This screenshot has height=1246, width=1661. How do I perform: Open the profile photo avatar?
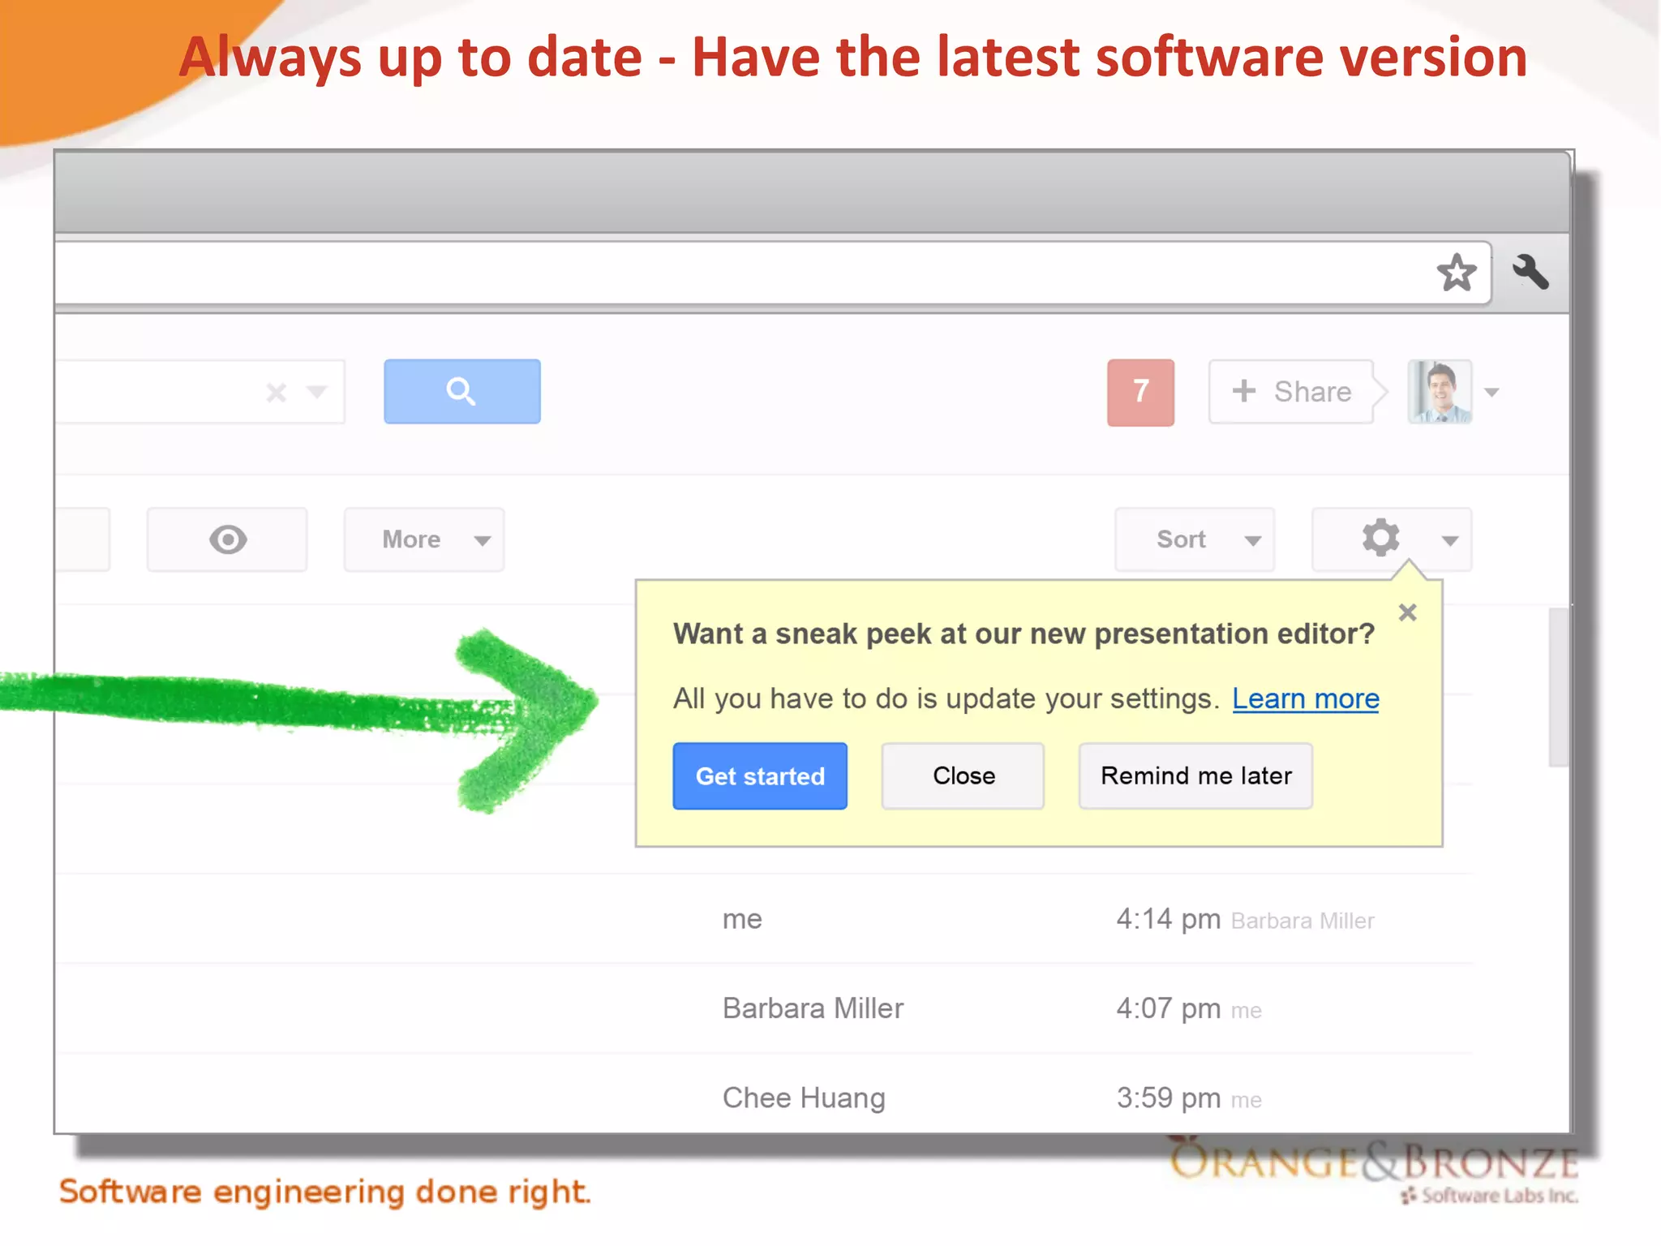[1440, 392]
